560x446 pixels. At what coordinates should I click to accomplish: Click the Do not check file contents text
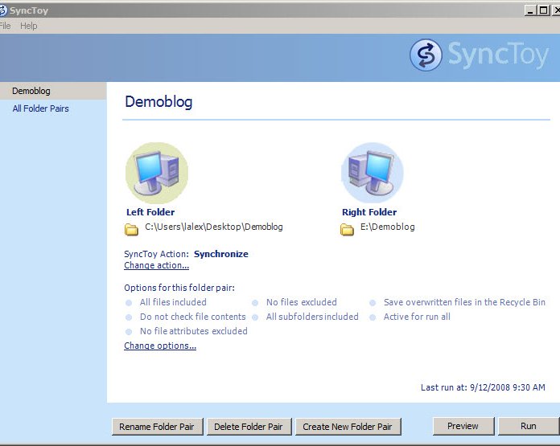click(x=193, y=317)
